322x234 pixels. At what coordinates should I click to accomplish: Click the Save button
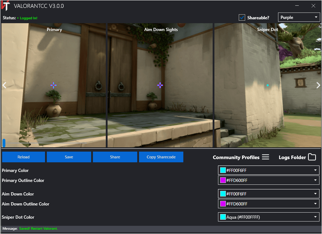point(69,157)
